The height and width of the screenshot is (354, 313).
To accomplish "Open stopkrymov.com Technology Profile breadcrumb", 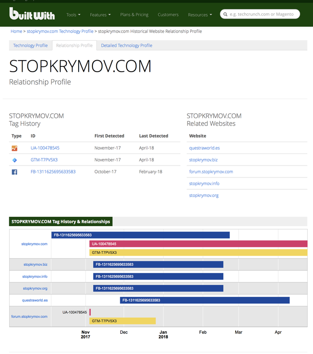I will click(x=60, y=31).
